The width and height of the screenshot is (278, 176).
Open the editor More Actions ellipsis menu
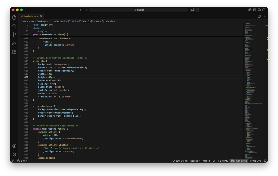264,16
